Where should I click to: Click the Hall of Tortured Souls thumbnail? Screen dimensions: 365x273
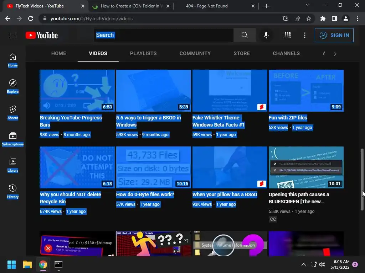pyautogui.click(x=153, y=243)
